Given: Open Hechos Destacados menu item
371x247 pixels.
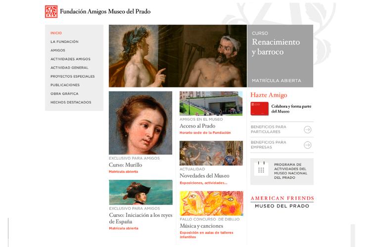Looking at the screenshot, I should 71,102.
